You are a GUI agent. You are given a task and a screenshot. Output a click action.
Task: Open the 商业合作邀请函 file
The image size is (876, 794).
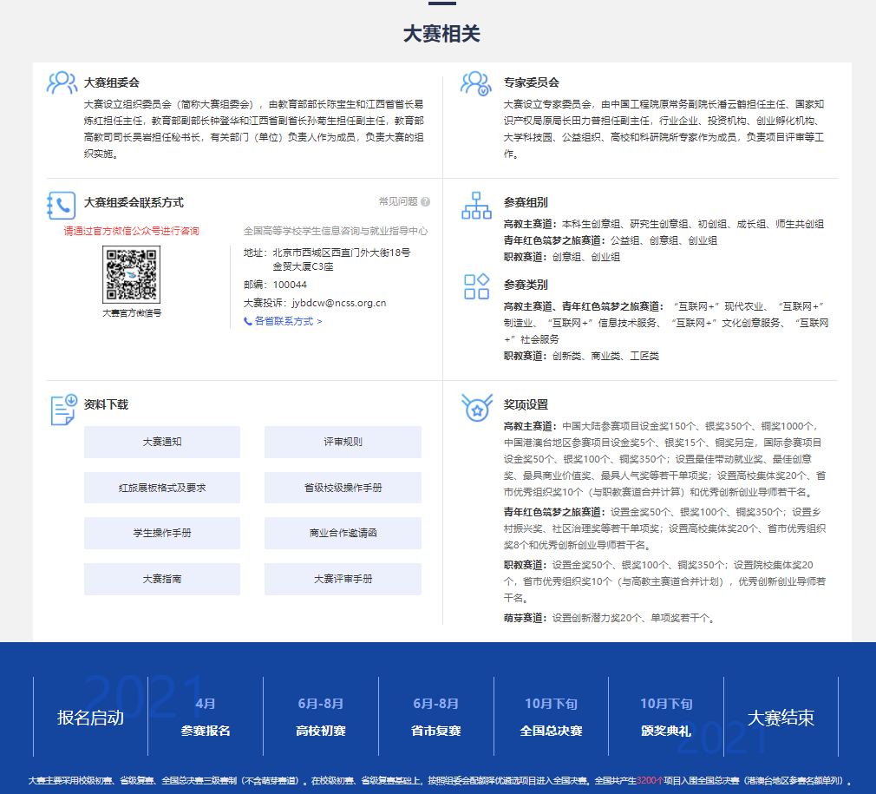[343, 533]
